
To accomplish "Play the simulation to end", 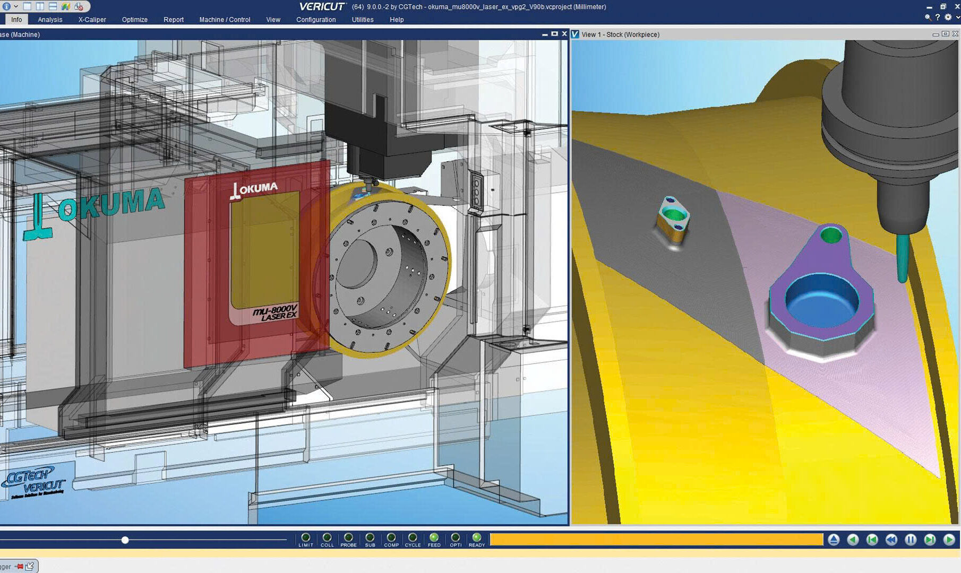I will (949, 540).
